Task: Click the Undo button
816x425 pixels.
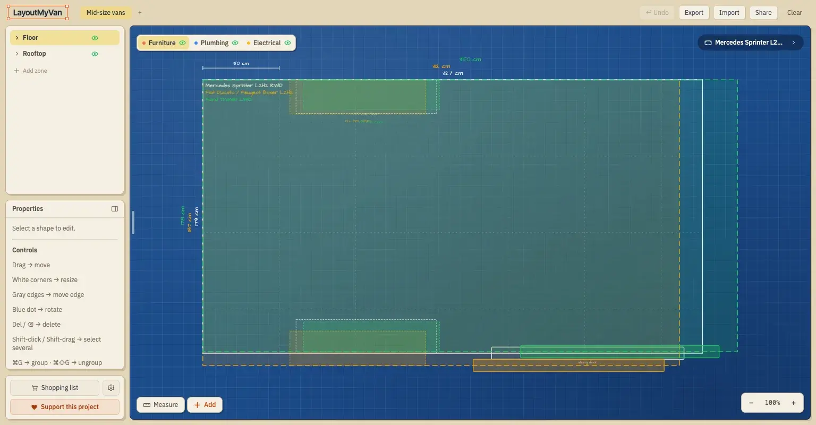Action: (657, 13)
